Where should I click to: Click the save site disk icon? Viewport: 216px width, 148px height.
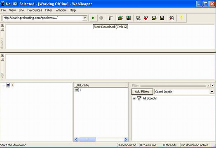coord(129,18)
